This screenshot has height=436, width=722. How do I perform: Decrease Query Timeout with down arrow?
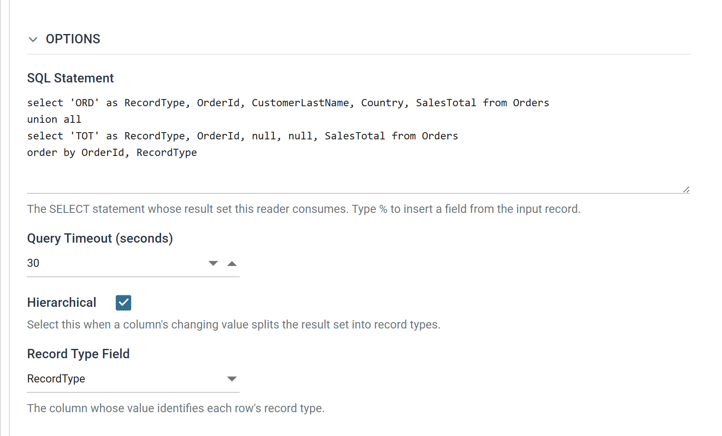pyautogui.click(x=213, y=263)
